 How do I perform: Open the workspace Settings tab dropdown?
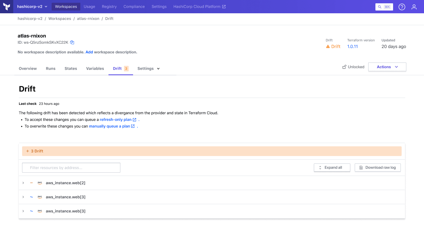[149, 69]
